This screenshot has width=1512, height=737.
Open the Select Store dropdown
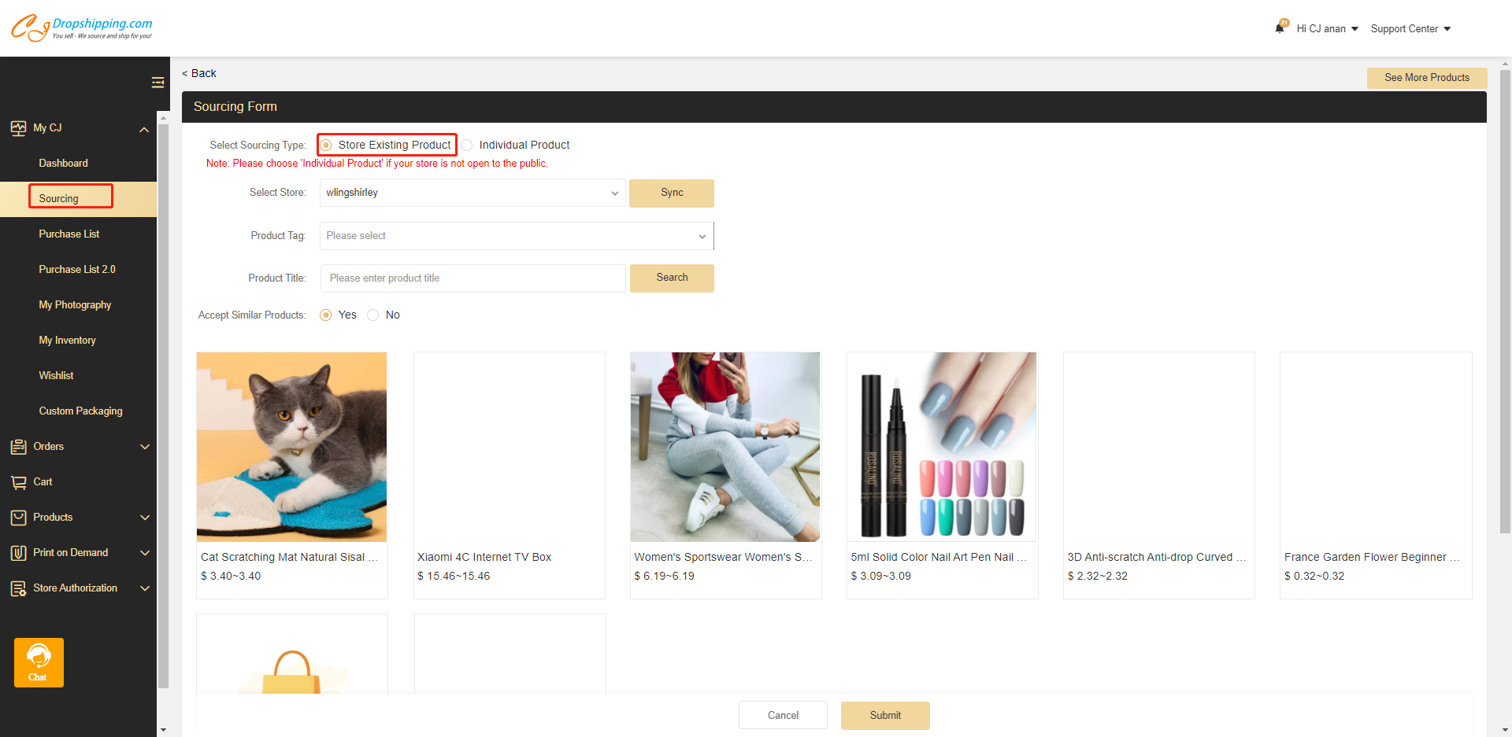[x=472, y=193]
